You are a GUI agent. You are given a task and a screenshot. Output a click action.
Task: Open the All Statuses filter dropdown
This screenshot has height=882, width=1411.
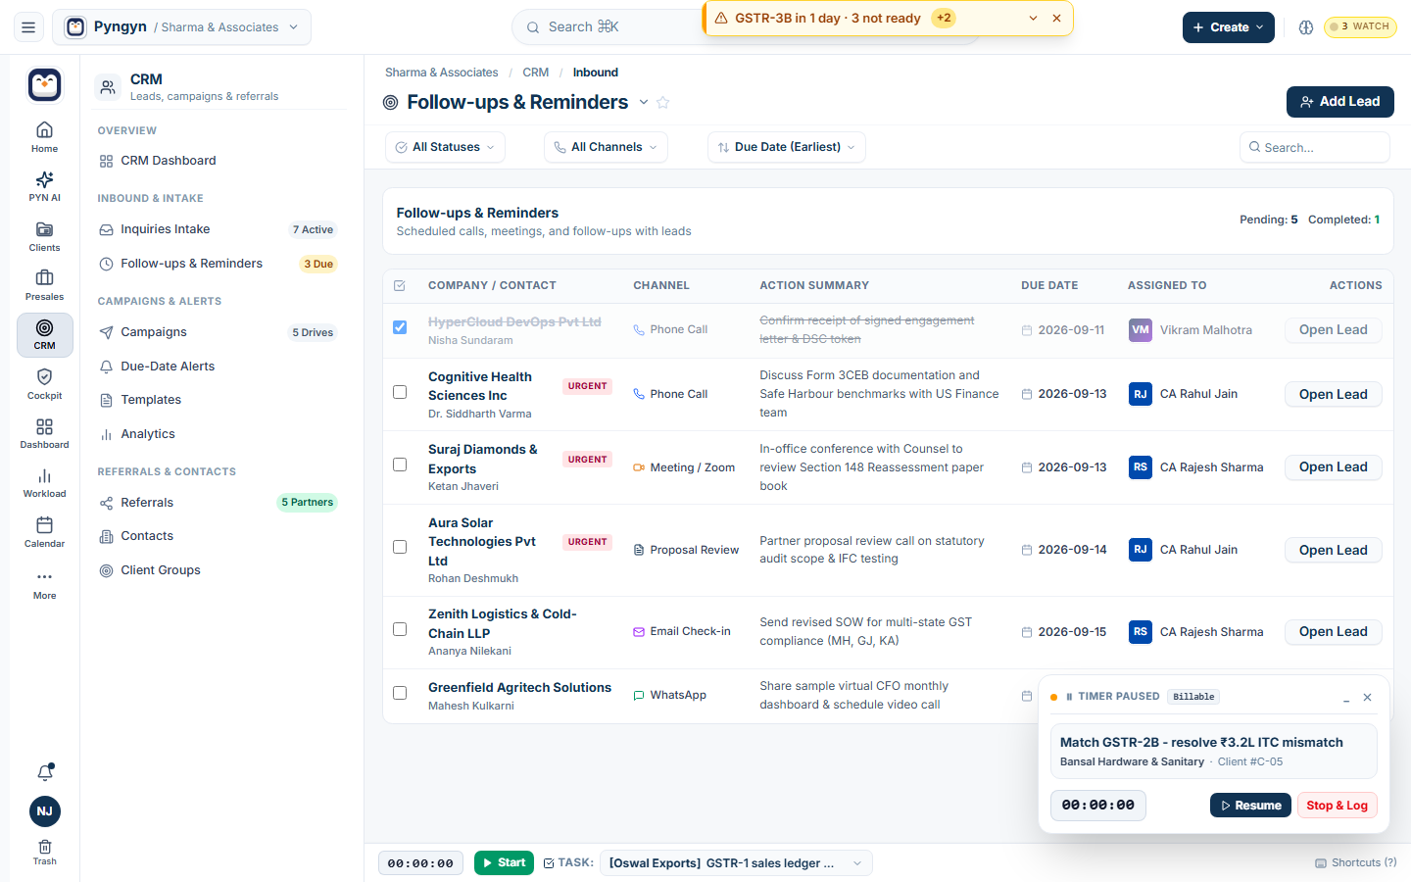[x=446, y=147]
